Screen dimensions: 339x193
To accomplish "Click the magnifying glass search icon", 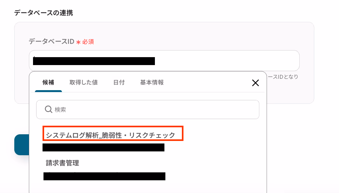I will click(x=49, y=110).
